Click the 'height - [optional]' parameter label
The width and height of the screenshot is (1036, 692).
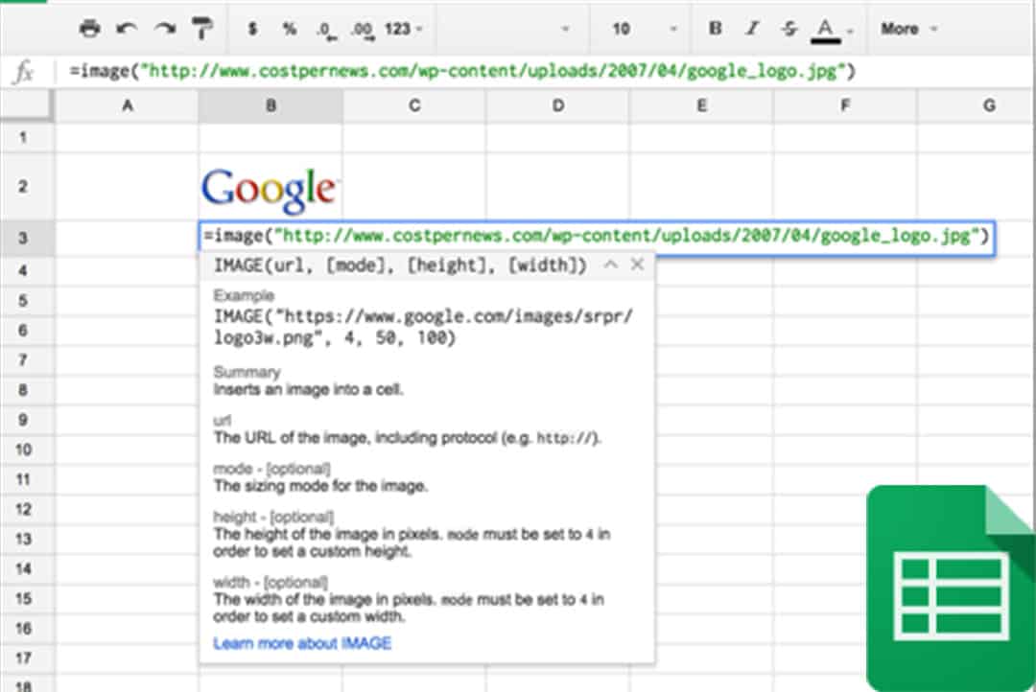click(272, 517)
